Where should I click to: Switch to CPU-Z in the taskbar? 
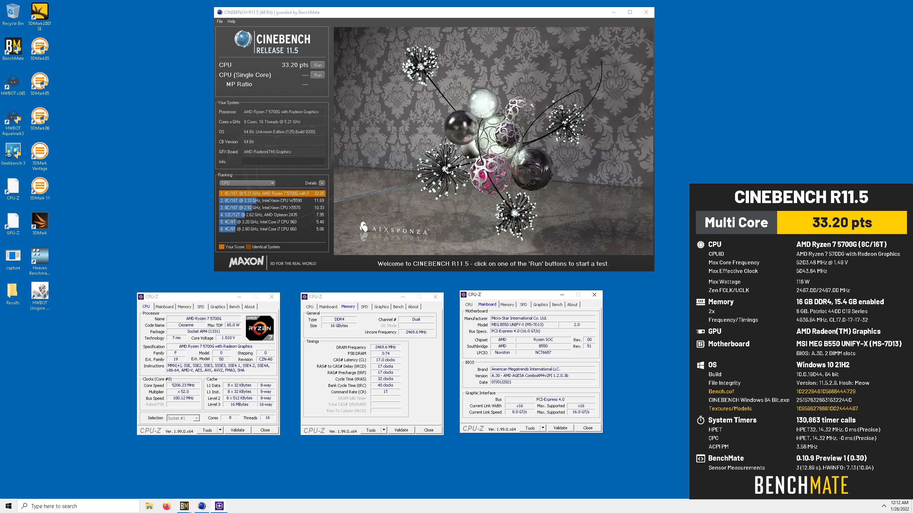(219, 506)
